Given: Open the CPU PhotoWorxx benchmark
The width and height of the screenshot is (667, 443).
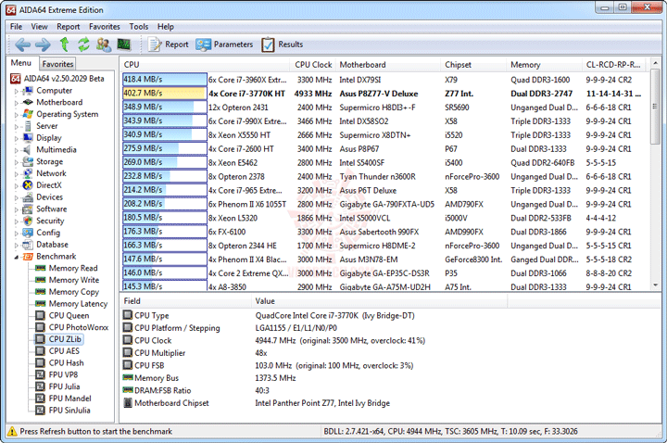Looking at the screenshot, I should coord(72,327).
